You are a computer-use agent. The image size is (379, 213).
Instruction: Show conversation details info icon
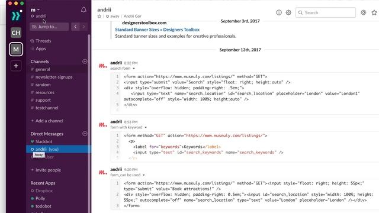279,12
